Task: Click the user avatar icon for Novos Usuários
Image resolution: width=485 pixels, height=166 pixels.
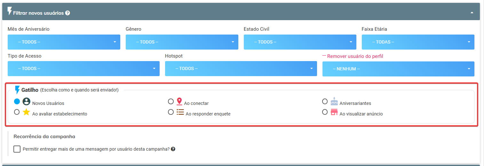Action: (x=26, y=102)
